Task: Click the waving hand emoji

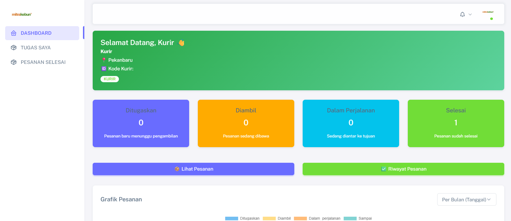Action: click(x=181, y=43)
